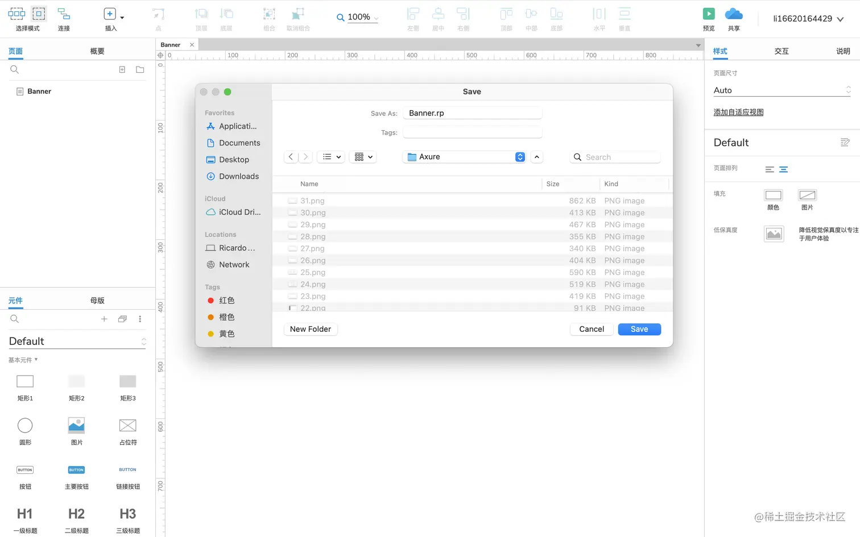
Task: Click the add folder icon in pages panel
Action: coord(140,69)
